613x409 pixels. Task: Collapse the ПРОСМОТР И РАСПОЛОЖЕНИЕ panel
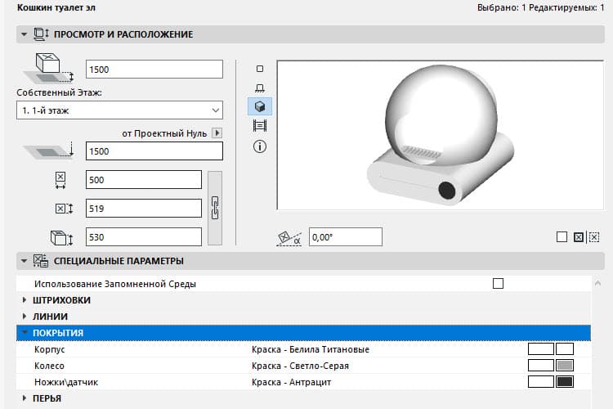[24, 34]
